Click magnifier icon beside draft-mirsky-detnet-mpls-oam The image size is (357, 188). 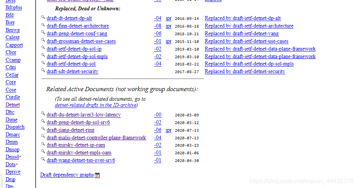tap(43, 151)
